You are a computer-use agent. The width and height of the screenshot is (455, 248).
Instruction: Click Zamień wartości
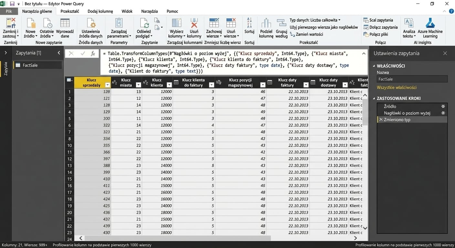306,34
